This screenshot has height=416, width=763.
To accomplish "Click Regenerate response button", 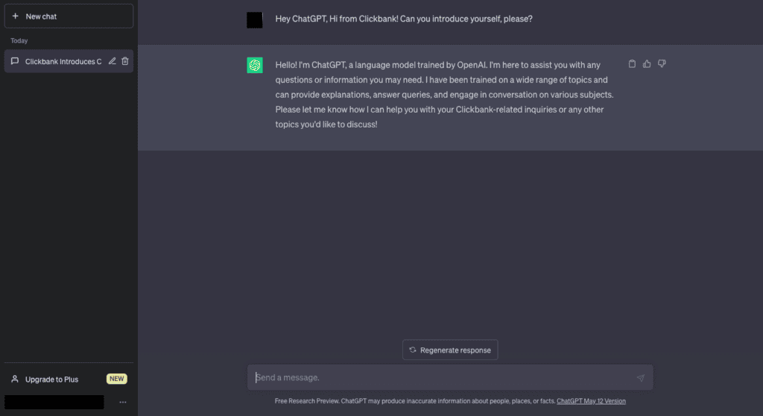I will click(450, 350).
